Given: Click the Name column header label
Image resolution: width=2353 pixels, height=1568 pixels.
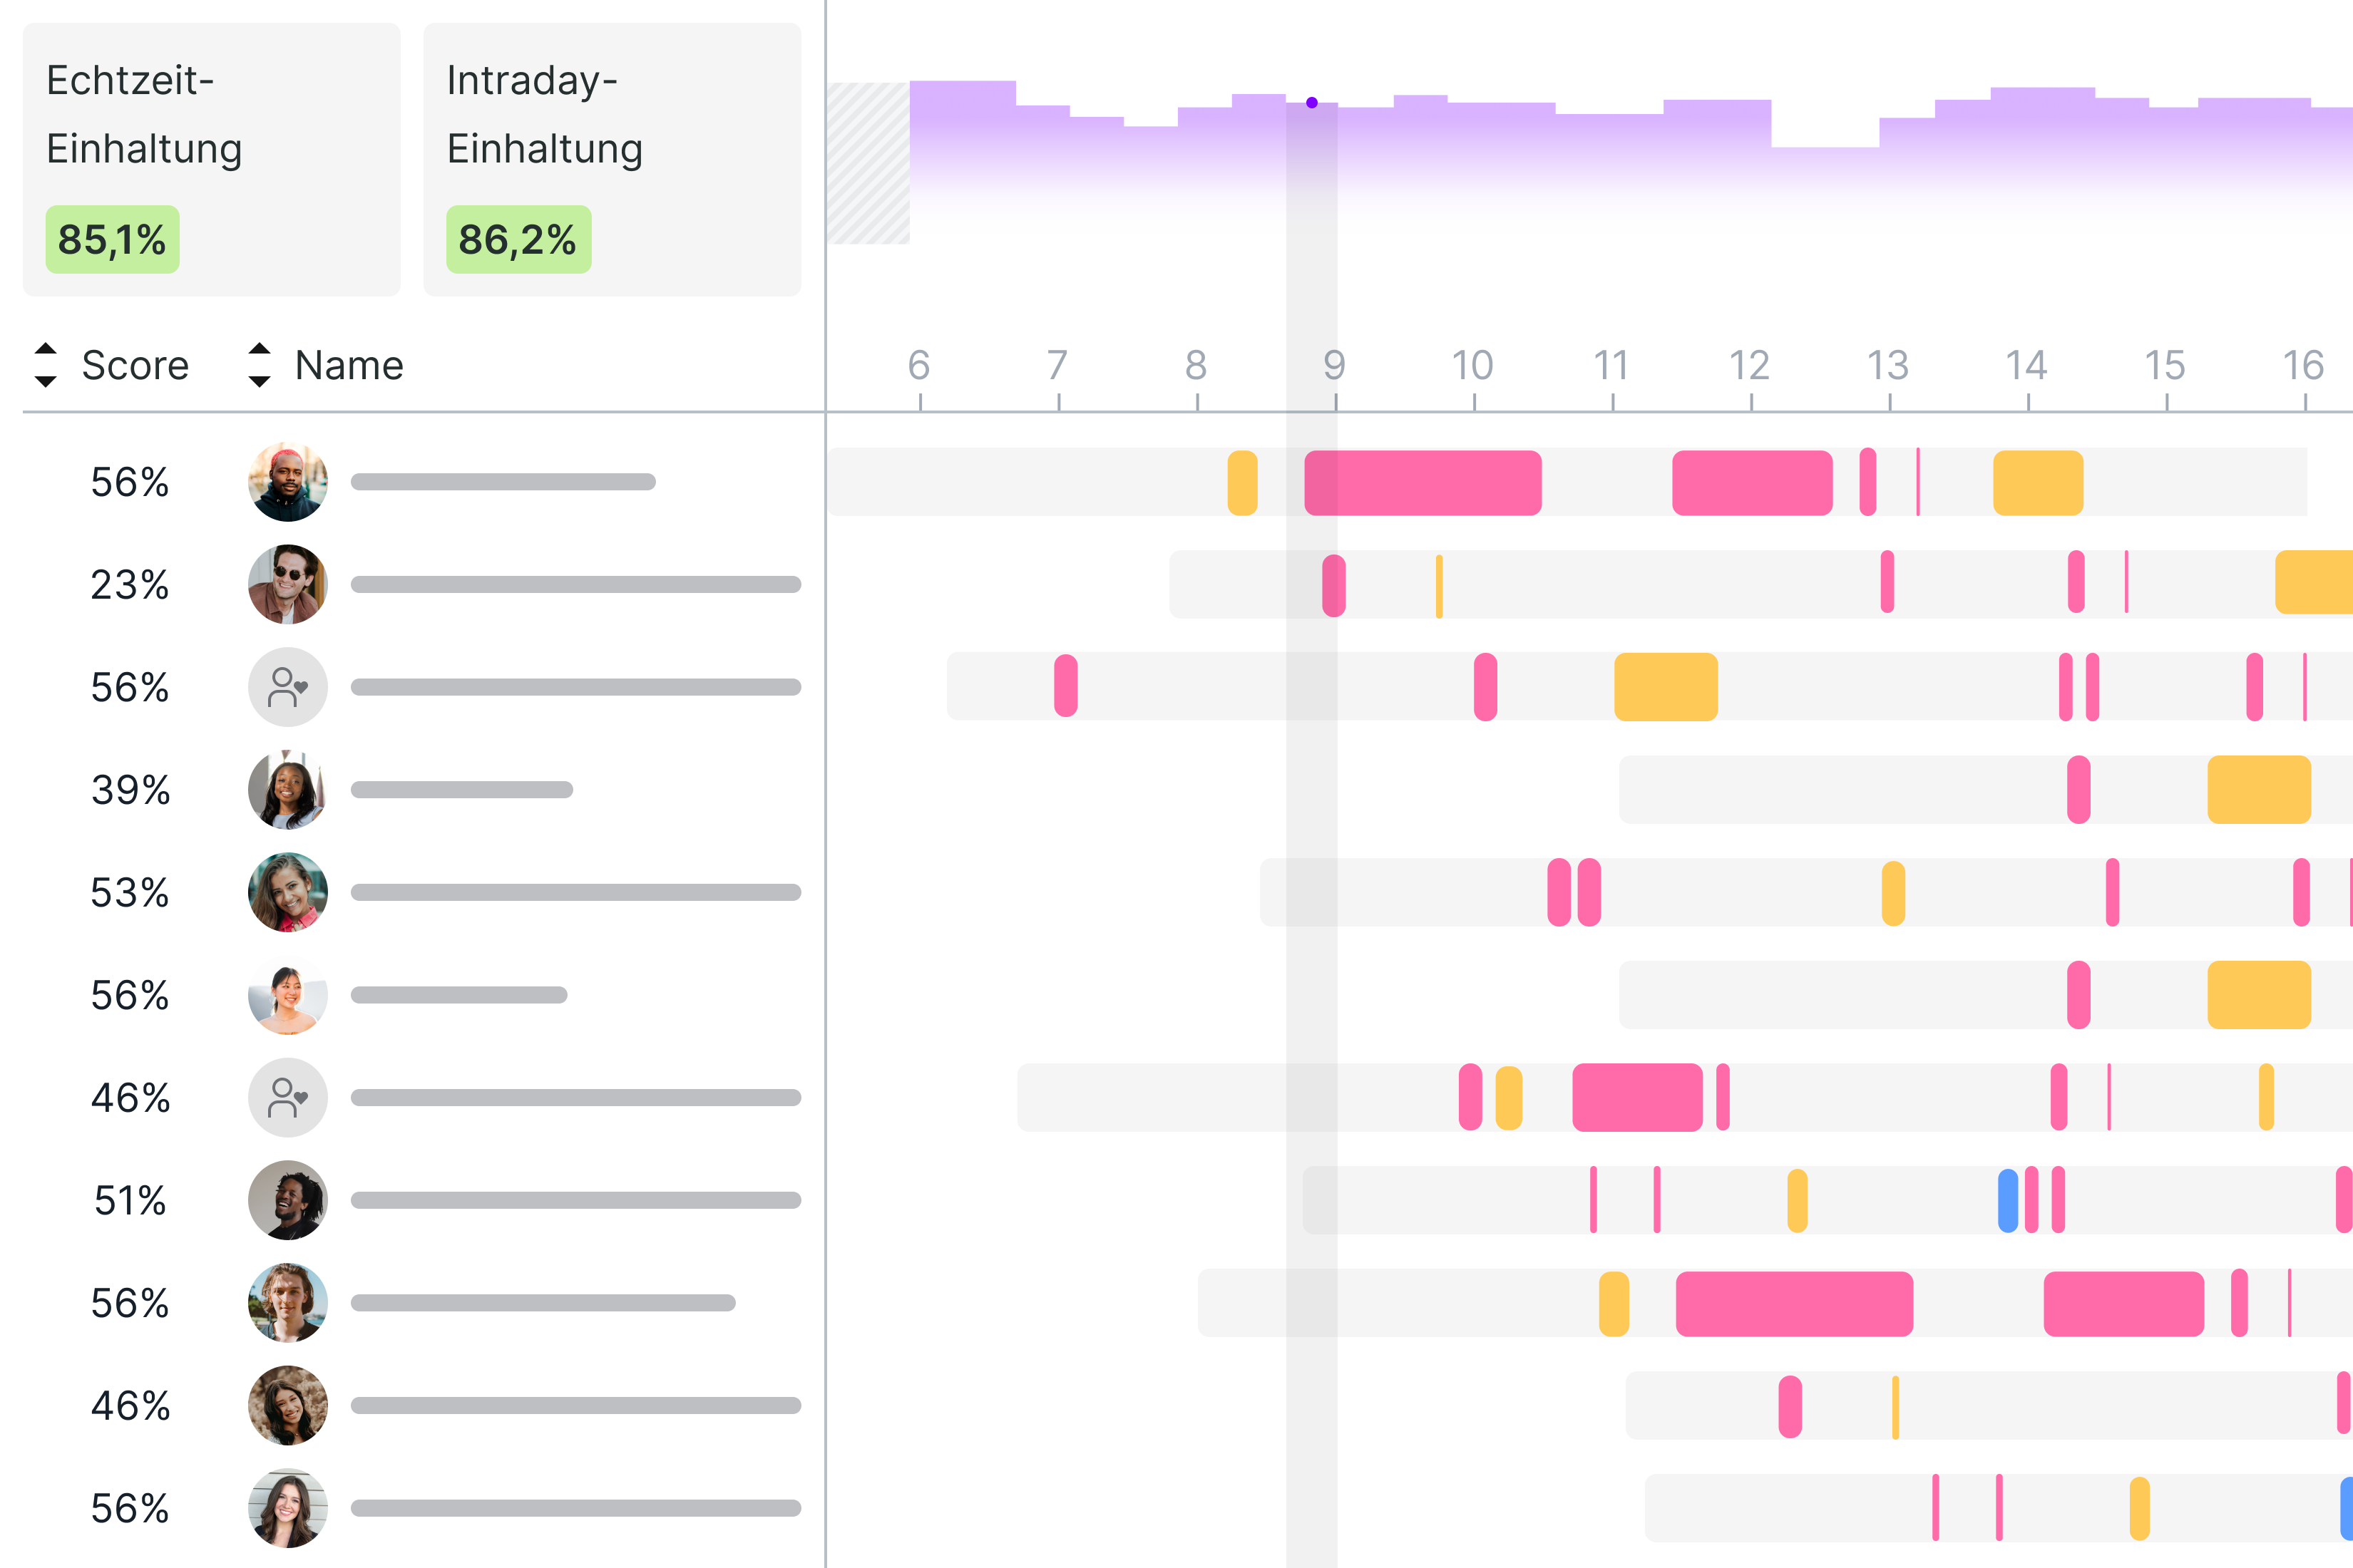Looking at the screenshot, I should (x=349, y=366).
